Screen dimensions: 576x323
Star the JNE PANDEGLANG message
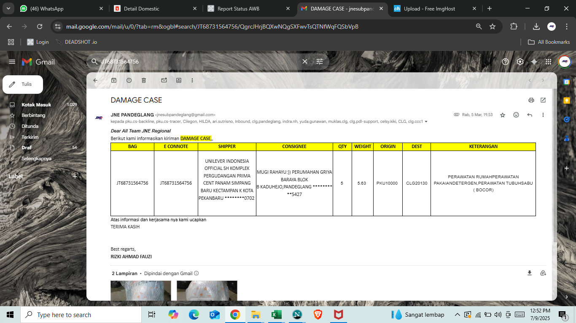503,115
